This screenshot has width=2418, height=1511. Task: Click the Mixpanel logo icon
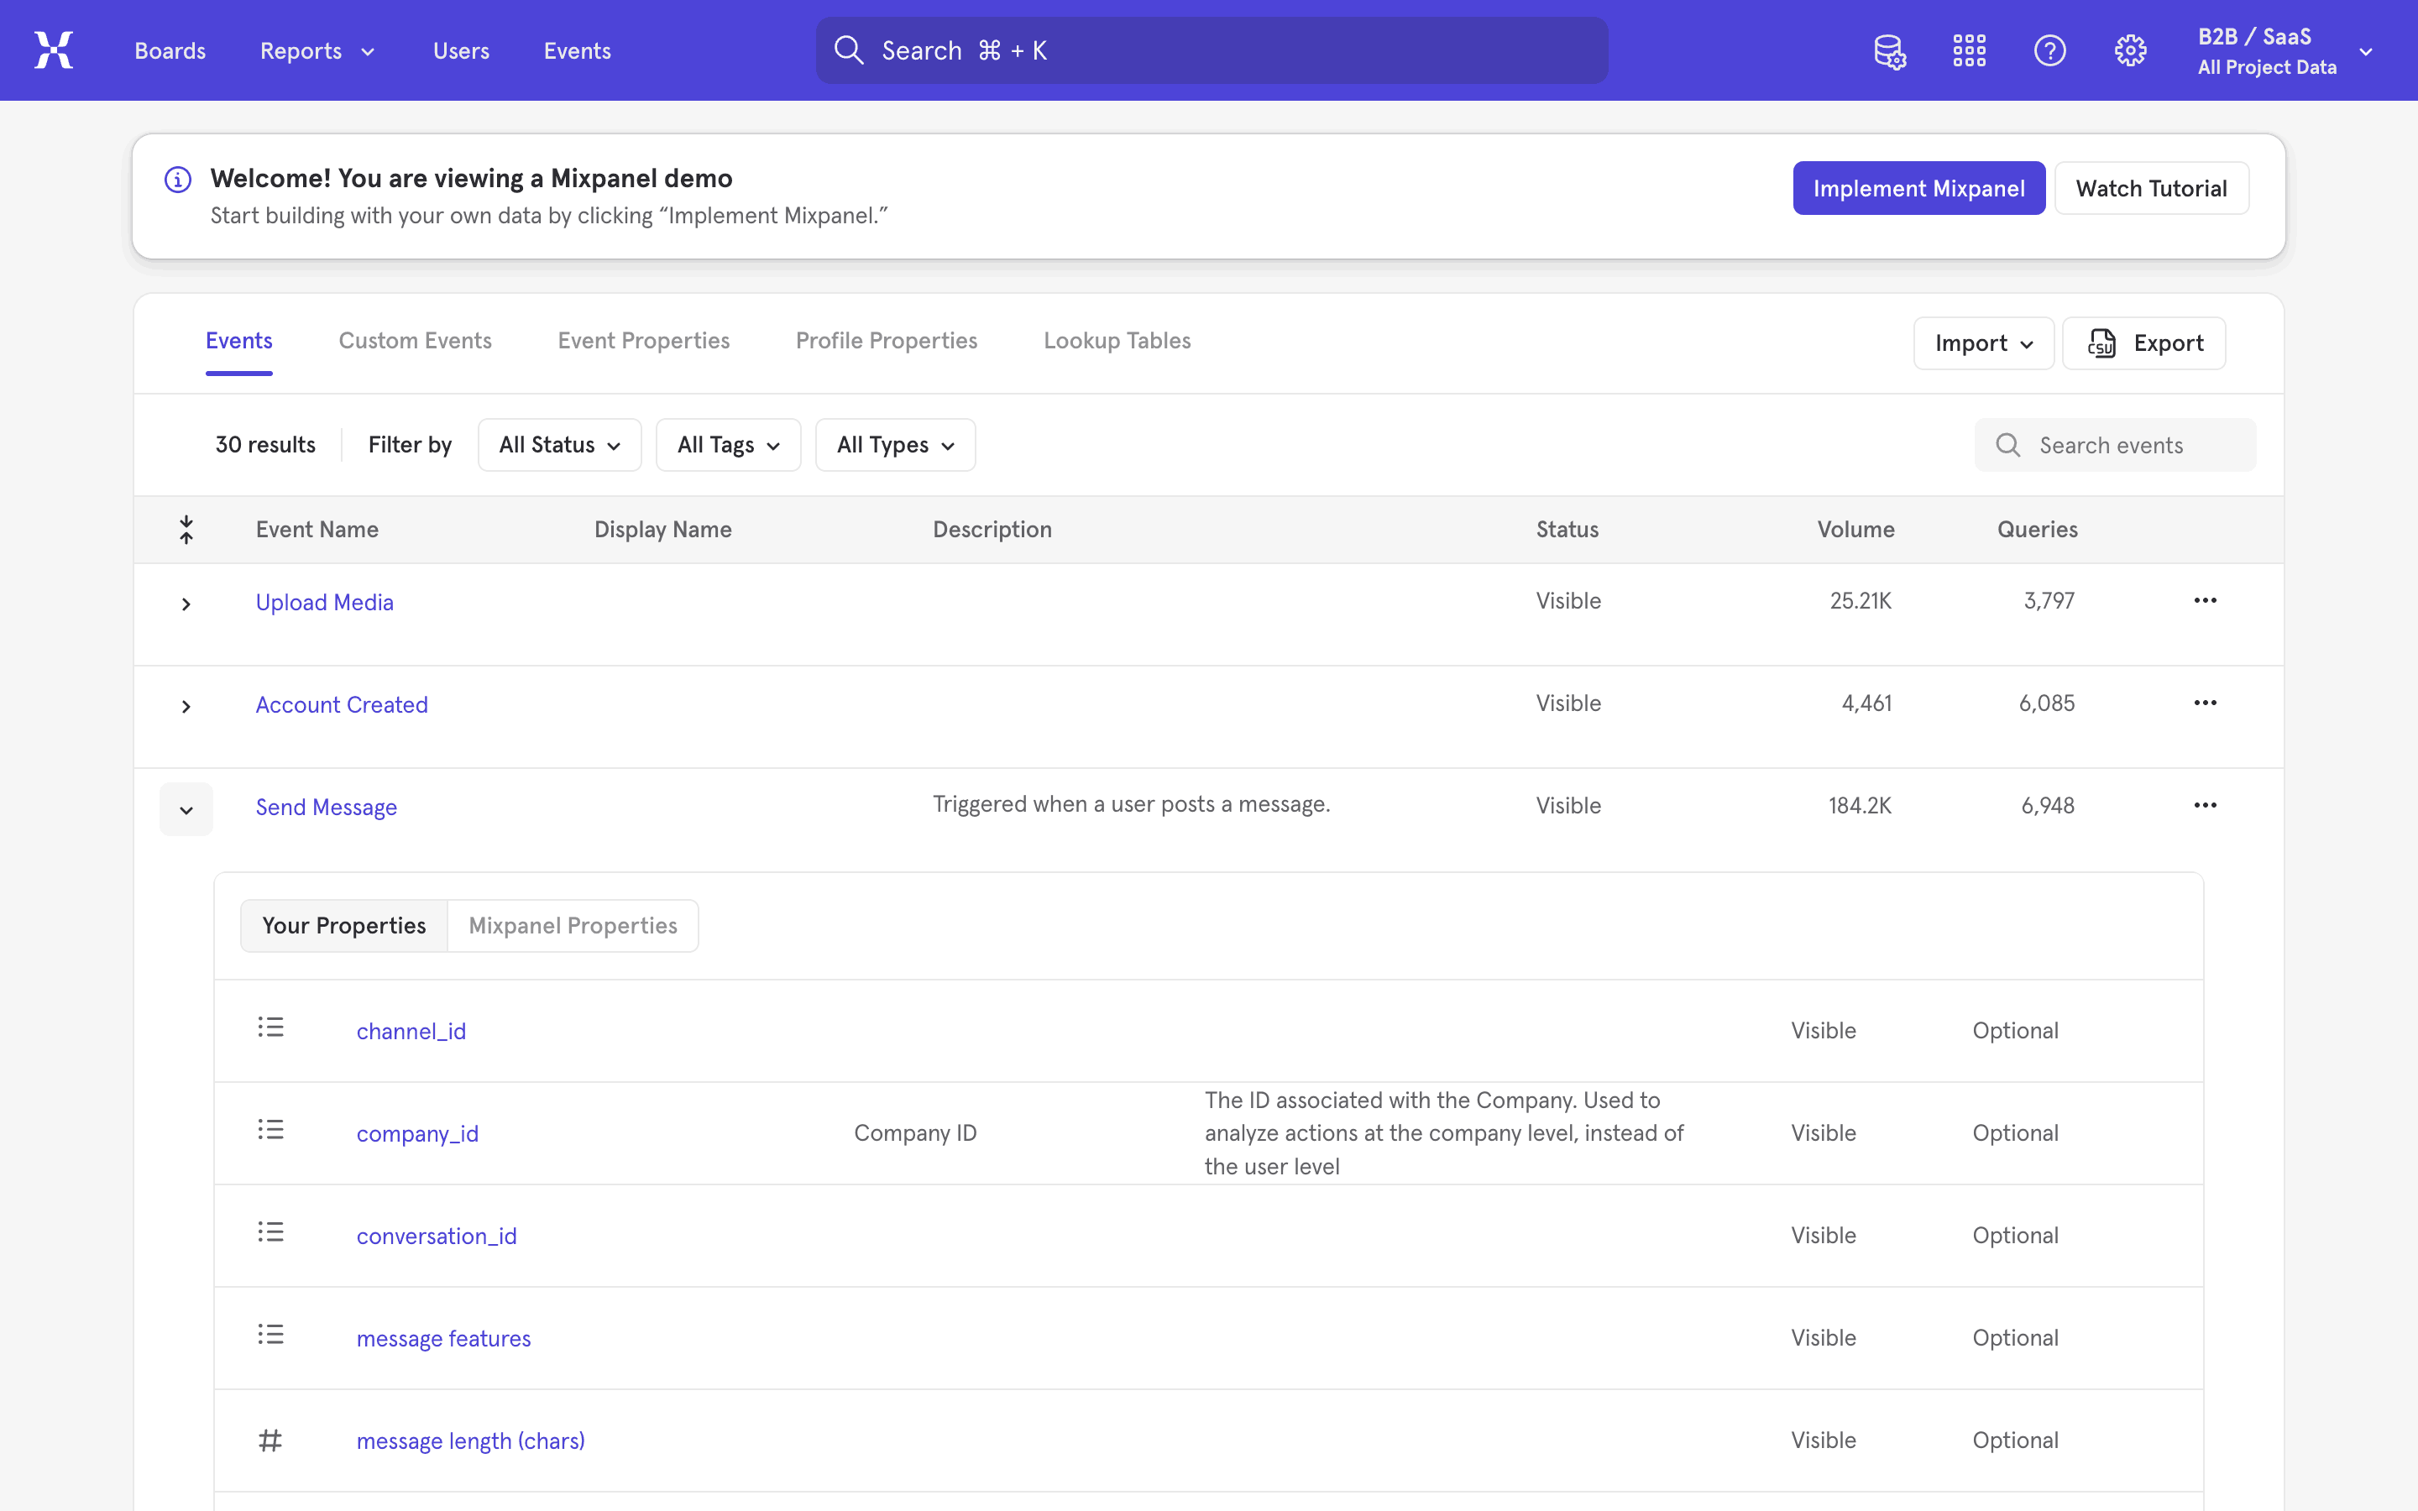point(54,50)
